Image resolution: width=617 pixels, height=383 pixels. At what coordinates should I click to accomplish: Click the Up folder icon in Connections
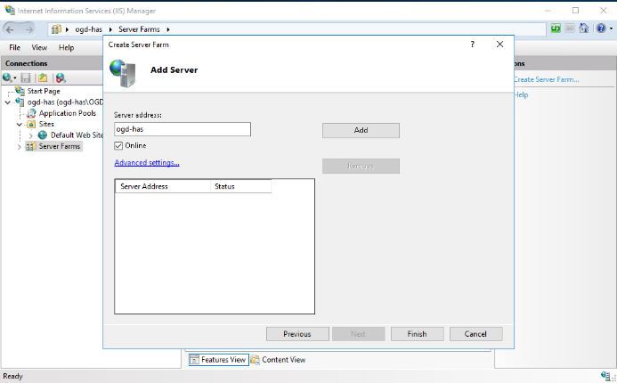[43, 78]
